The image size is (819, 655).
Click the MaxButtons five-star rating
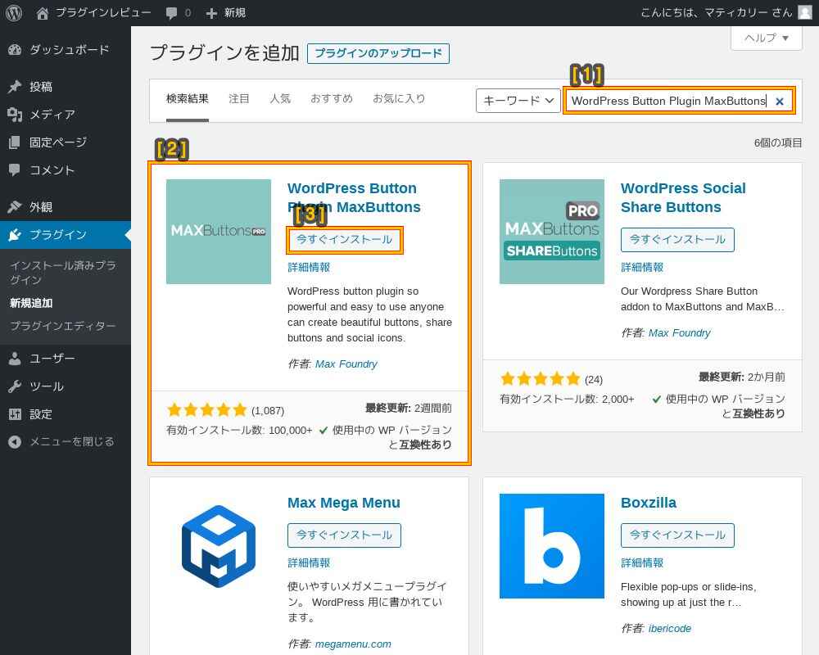coord(207,410)
